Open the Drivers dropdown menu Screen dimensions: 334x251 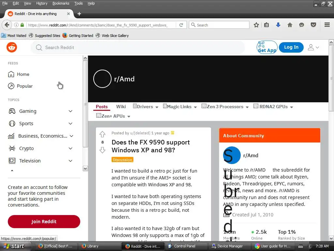tap(145, 107)
